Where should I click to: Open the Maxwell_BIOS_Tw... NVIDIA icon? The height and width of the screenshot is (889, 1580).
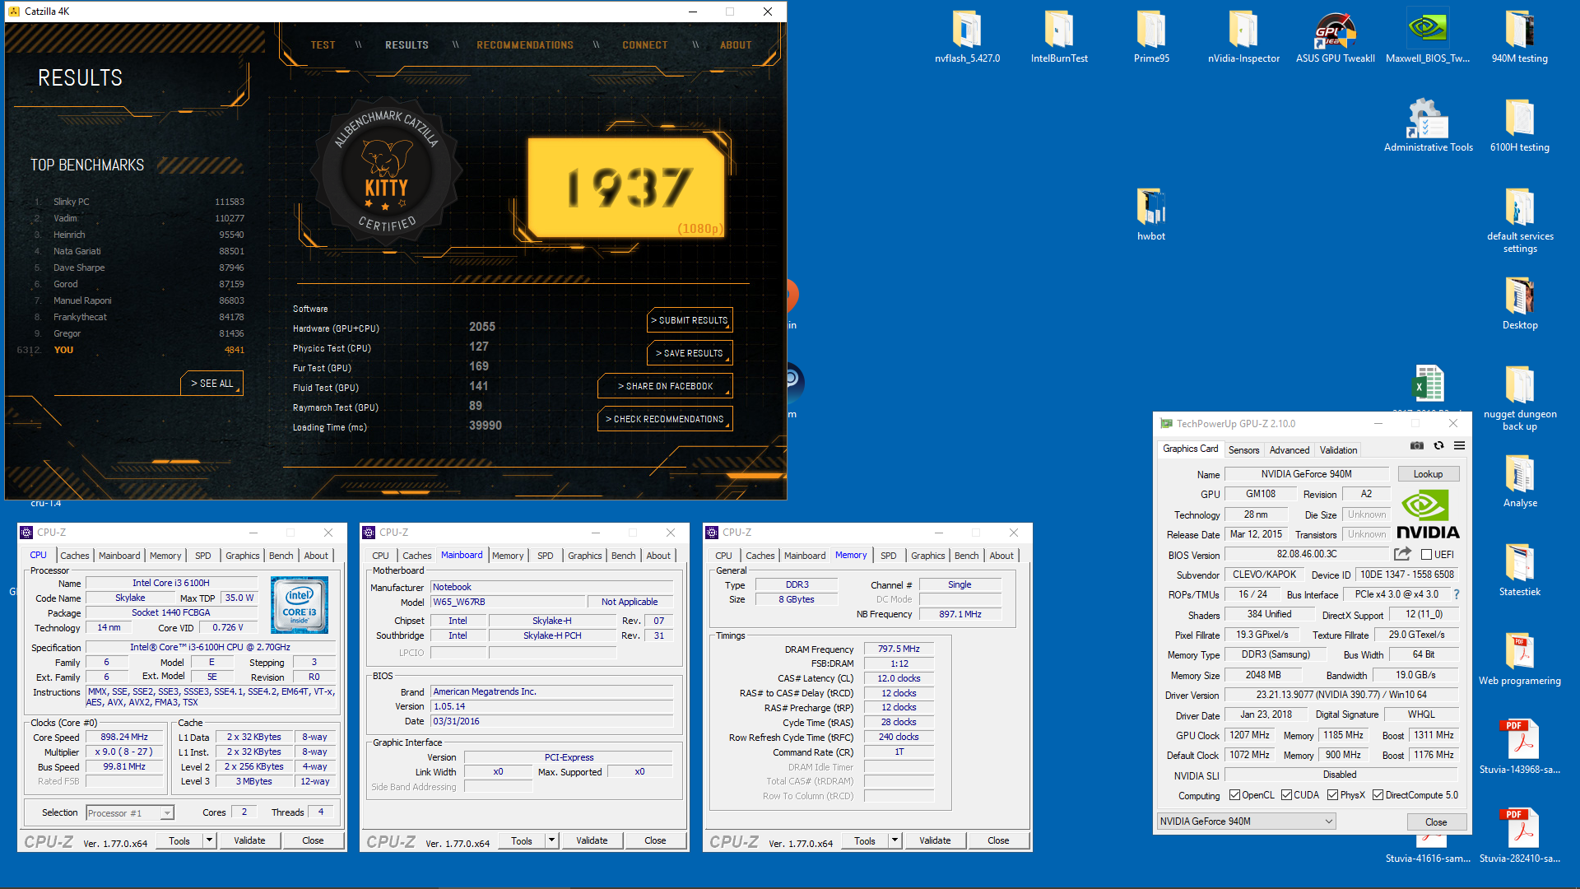coord(1428,37)
